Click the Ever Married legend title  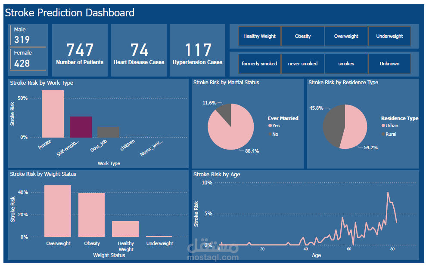pos(283,118)
